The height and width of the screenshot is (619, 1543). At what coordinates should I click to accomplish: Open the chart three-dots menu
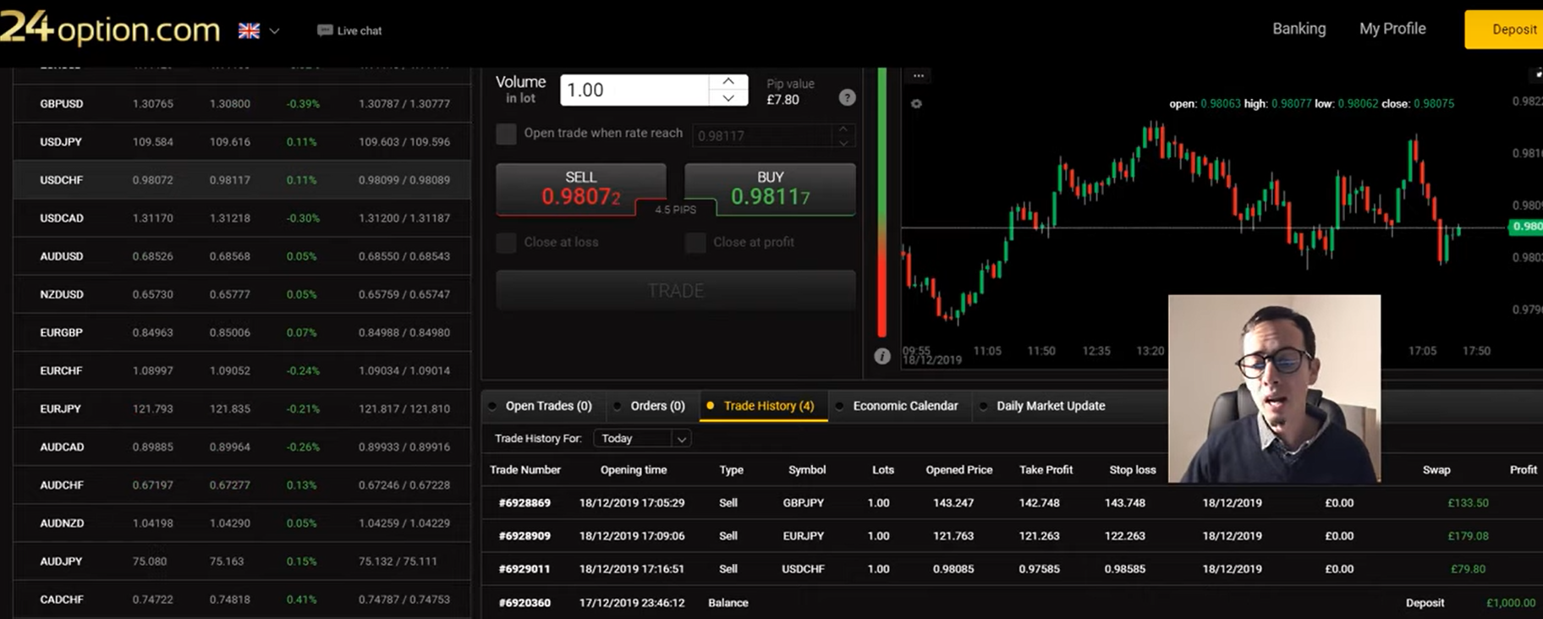click(x=918, y=76)
